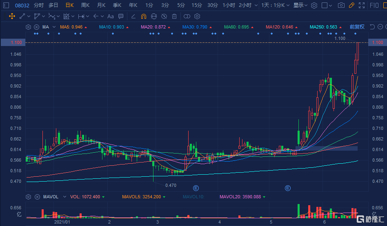
Task: Switch to 周K weekly chart tab
Action: pos(85,5)
